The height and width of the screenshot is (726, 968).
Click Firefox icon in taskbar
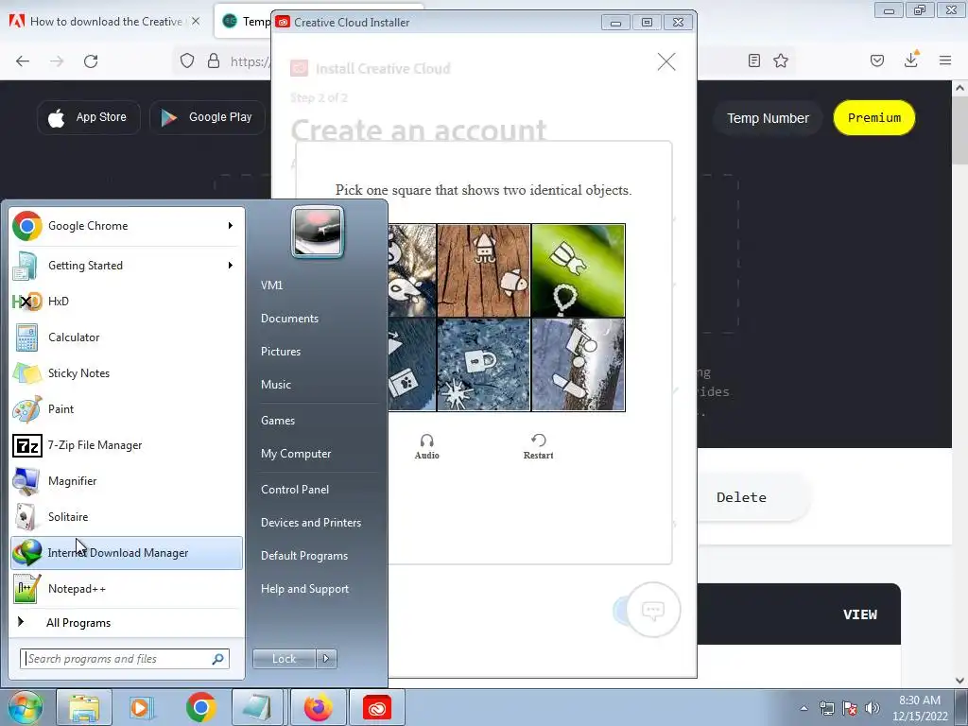coord(319,707)
